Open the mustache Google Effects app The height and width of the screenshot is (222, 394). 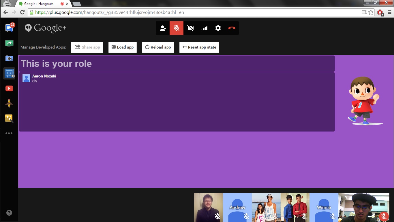click(x=9, y=103)
